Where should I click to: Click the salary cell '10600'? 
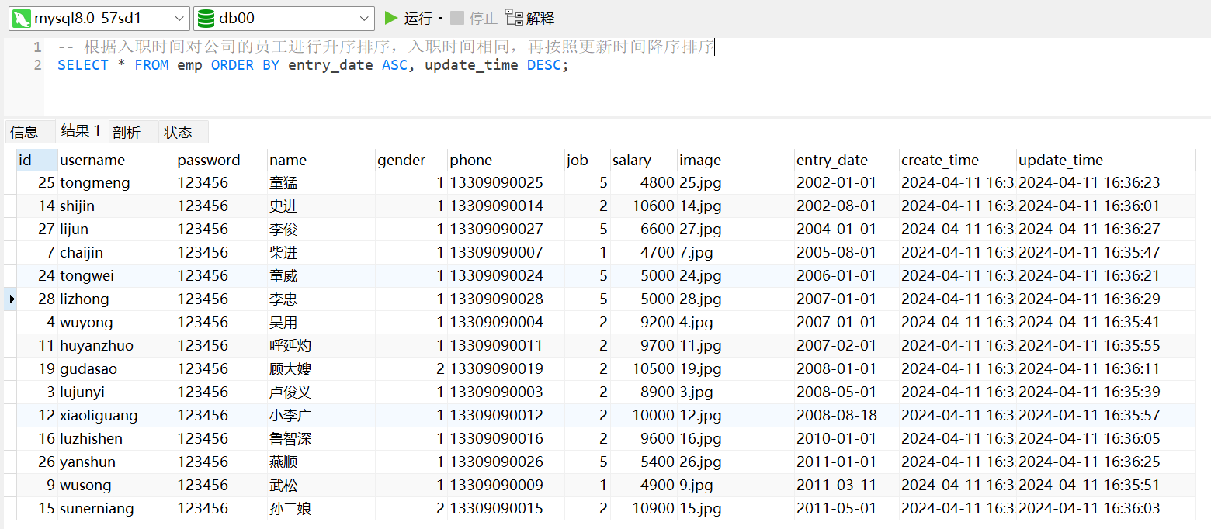pos(644,206)
